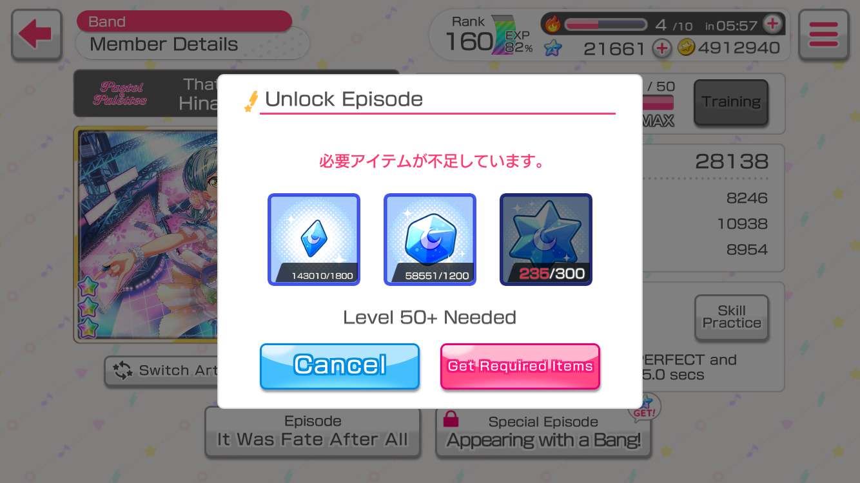Tap the Pastel Palettes band logo
The width and height of the screenshot is (860, 483).
(120, 93)
